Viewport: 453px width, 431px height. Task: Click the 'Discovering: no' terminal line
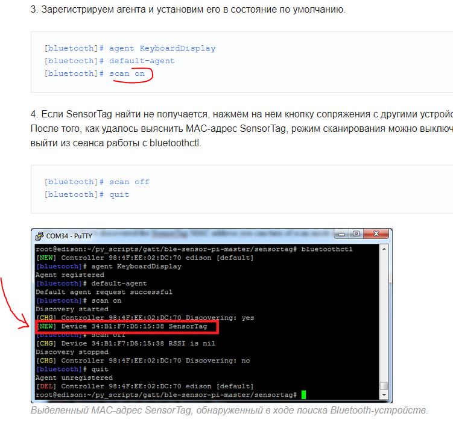point(143,361)
